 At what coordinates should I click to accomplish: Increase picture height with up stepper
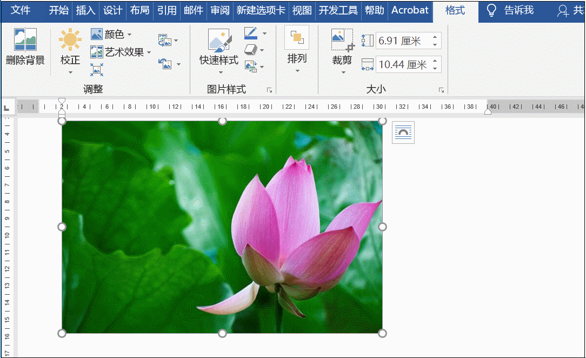click(435, 37)
